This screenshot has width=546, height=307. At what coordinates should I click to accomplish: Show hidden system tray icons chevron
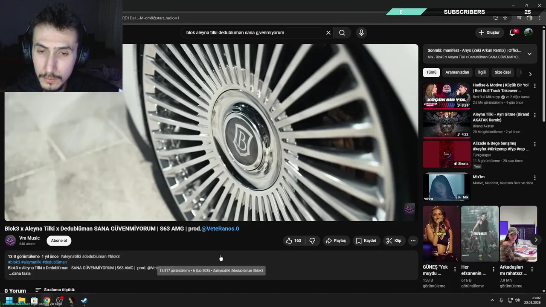[492, 300]
